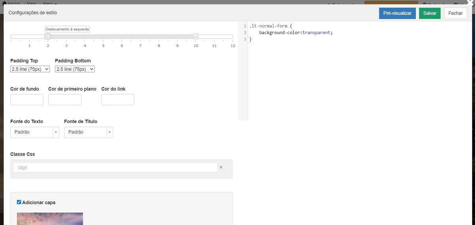This screenshot has height=225, width=475.
Task: Click the slider track at position 6
Action: point(122,37)
